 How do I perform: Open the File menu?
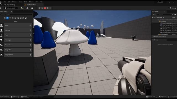5,2
